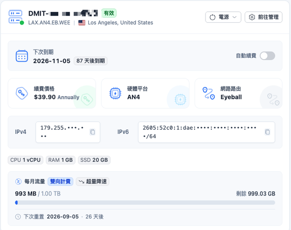
Task: Click the United States flag icon
Action: pyautogui.click(x=82, y=23)
